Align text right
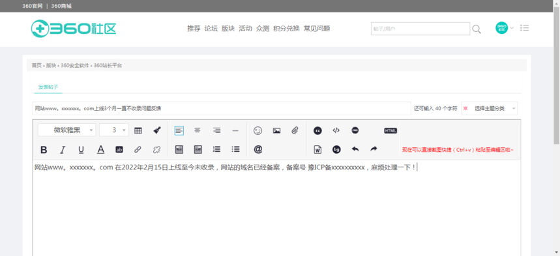The image size is (560, 256). (216, 131)
